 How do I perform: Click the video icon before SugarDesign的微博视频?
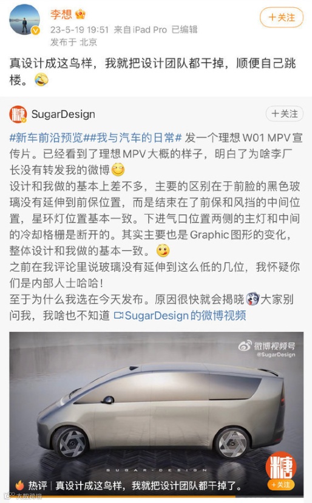pos(118,316)
